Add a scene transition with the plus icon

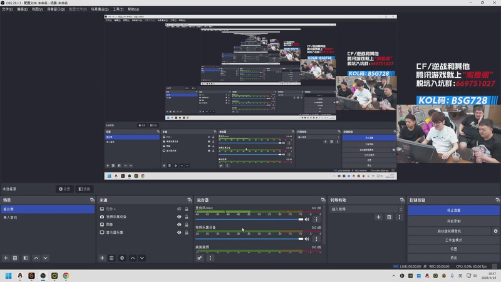379,217
